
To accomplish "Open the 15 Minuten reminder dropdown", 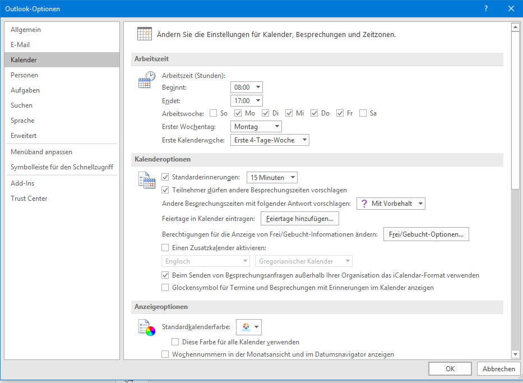I will click(x=272, y=178).
